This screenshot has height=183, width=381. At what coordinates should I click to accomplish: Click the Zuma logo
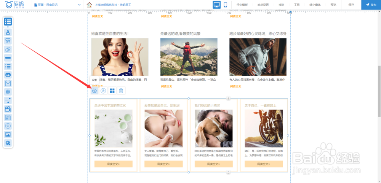(x=14, y=5)
